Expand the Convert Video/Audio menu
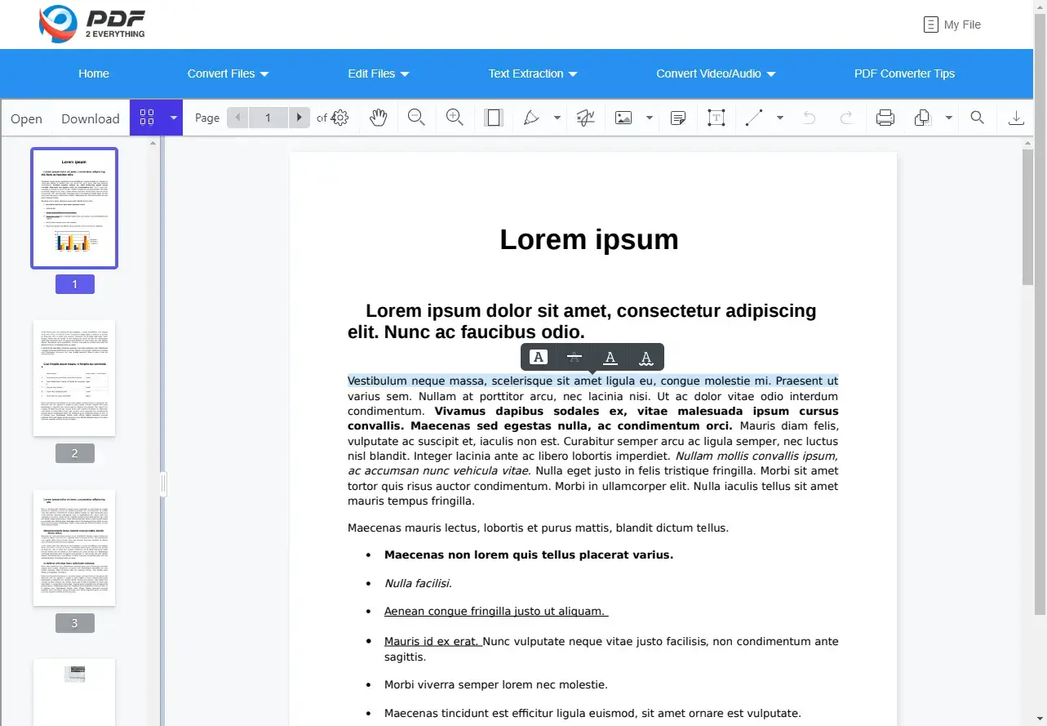Viewport: 1047px width, 726px height. click(716, 73)
